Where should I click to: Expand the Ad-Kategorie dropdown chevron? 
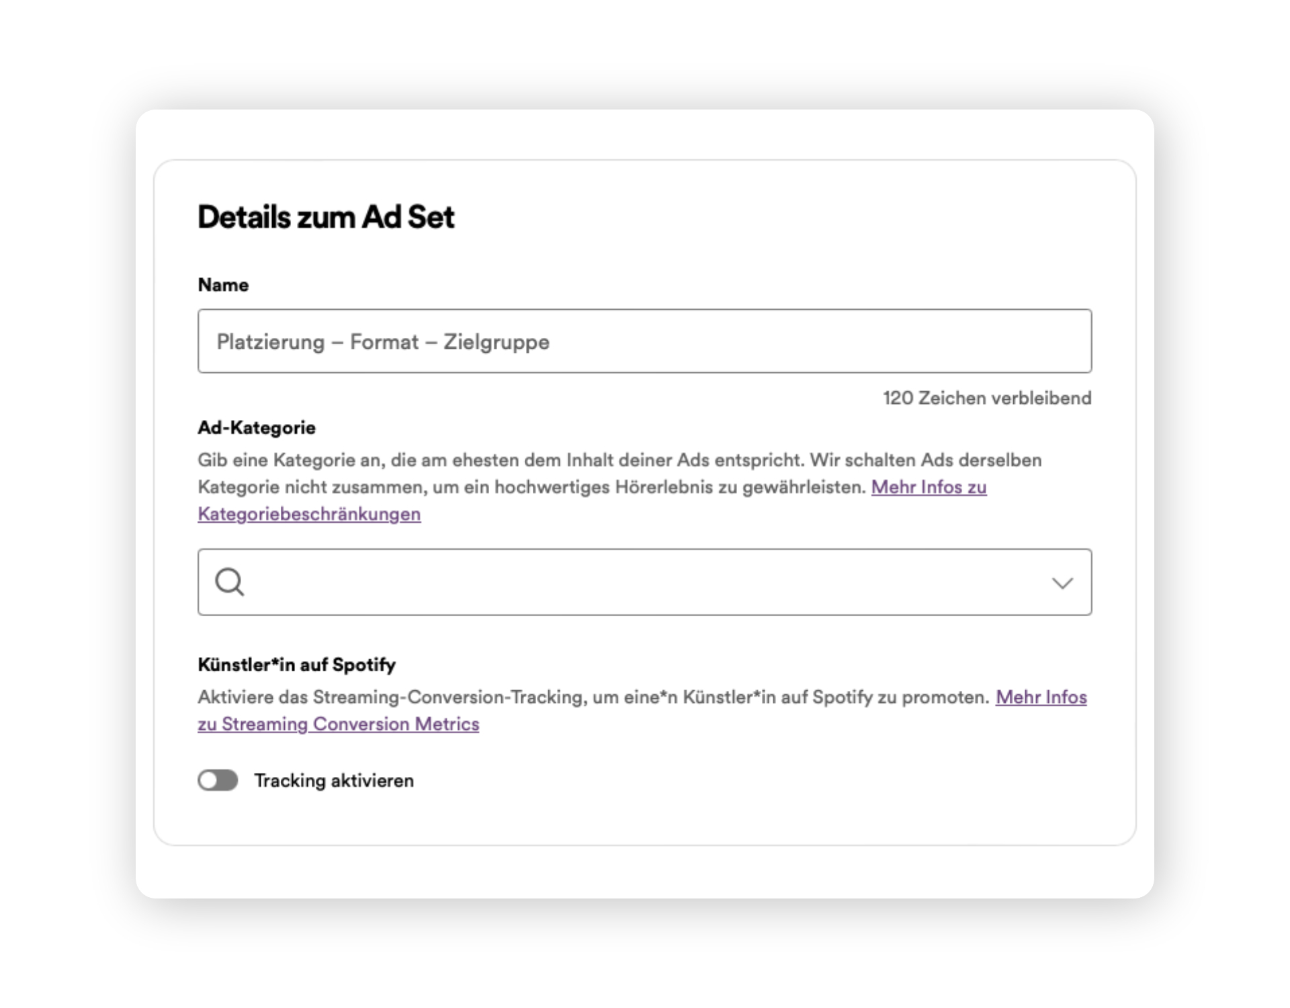[1062, 583]
